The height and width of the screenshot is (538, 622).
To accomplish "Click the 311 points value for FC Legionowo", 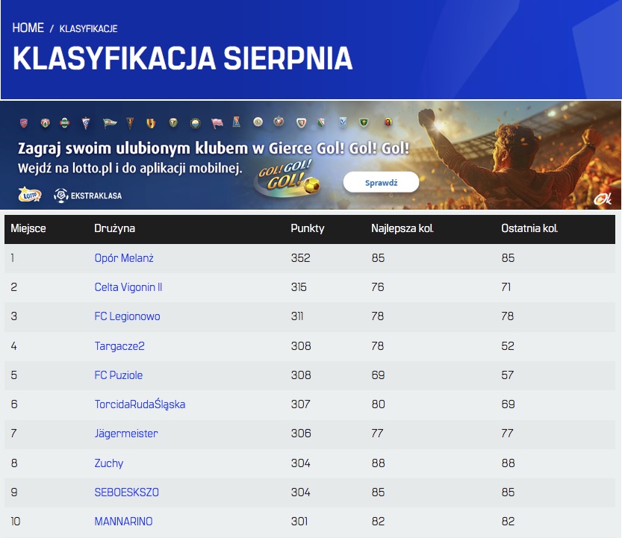I will [297, 316].
